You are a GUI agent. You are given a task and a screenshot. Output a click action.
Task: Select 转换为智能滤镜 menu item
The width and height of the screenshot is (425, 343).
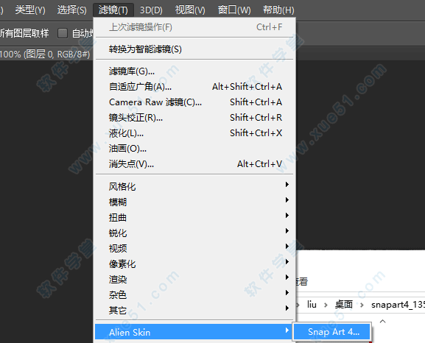point(194,49)
